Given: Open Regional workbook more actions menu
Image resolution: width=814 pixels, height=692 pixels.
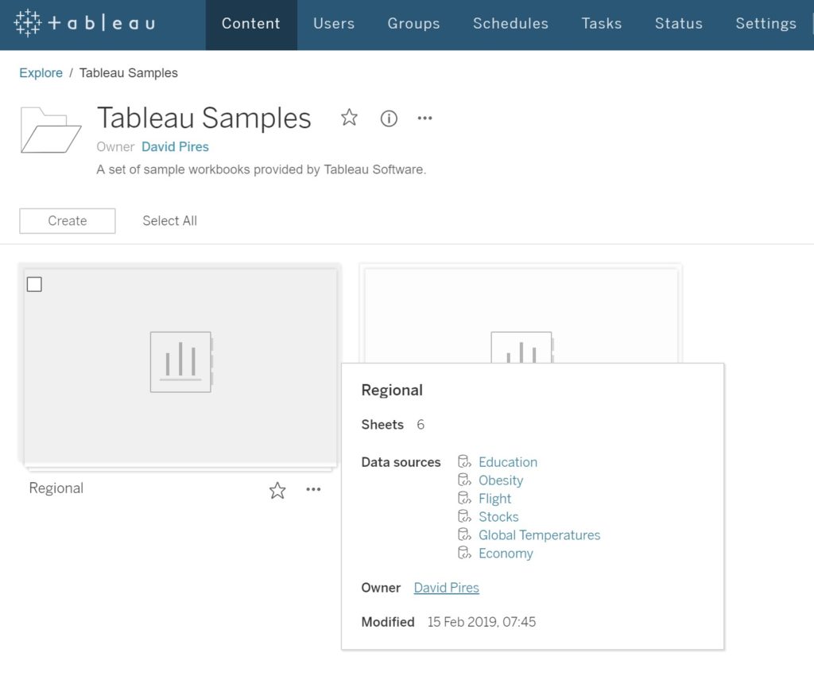Looking at the screenshot, I should coord(313,489).
